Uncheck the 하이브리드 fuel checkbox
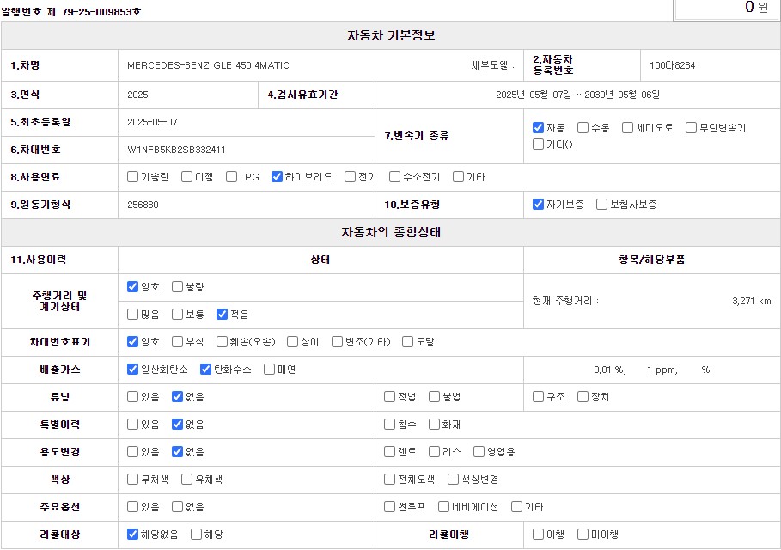The image size is (781, 550). point(277,177)
